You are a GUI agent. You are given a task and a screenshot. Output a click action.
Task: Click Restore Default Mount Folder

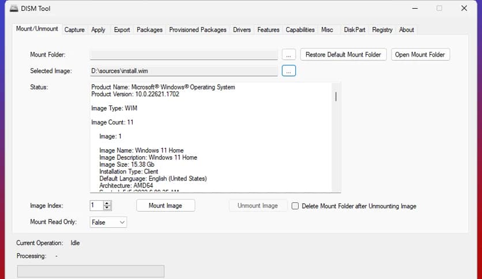(x=343, y=55)
